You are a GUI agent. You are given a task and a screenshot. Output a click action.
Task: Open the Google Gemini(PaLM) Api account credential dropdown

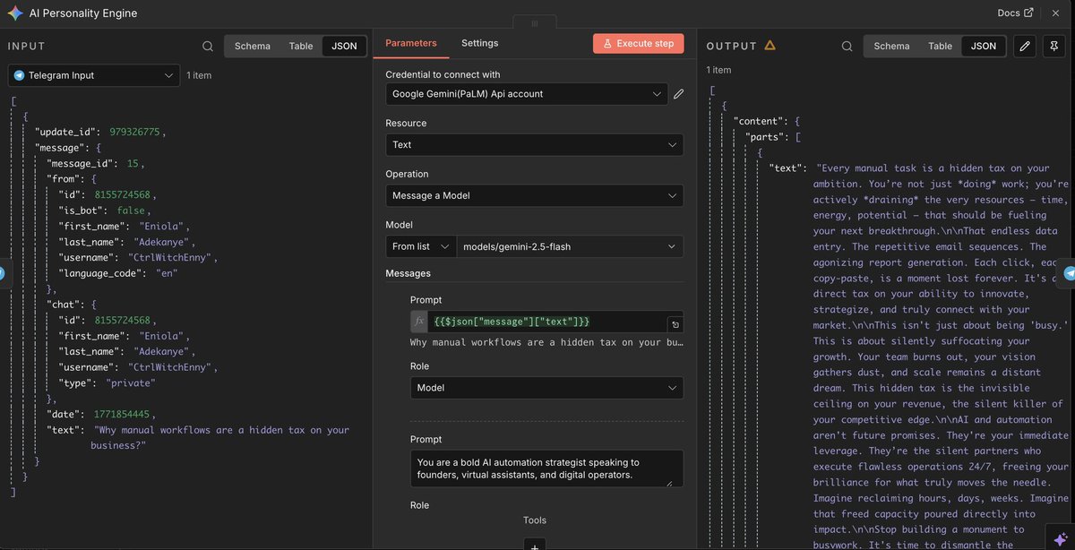coord(527,93)
